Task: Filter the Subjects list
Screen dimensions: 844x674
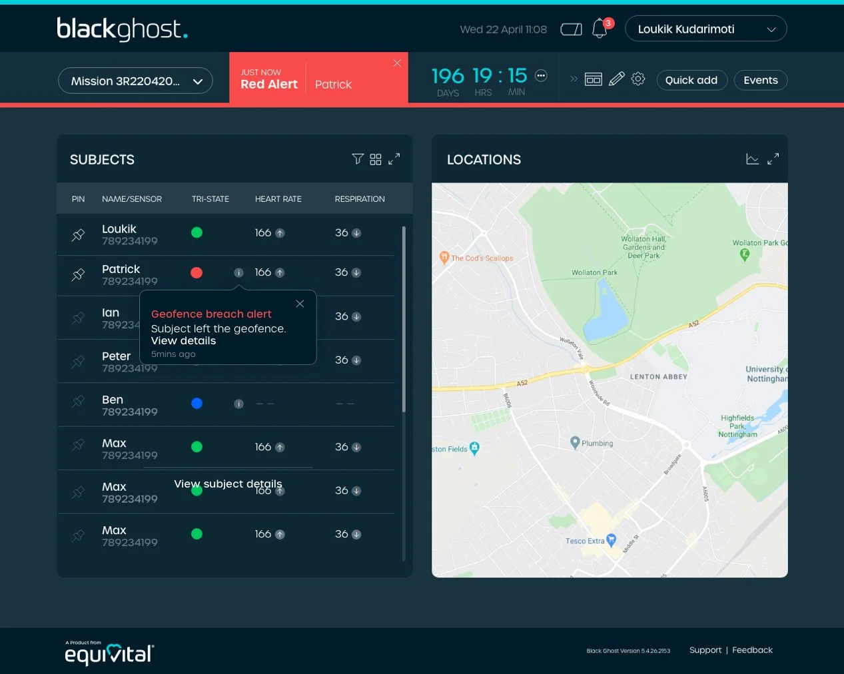Action: (x=358, y=159)
